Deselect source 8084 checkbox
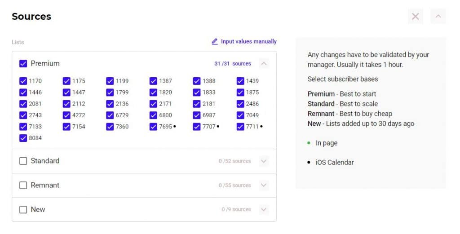Screen dimensions: 460x234 23,138
